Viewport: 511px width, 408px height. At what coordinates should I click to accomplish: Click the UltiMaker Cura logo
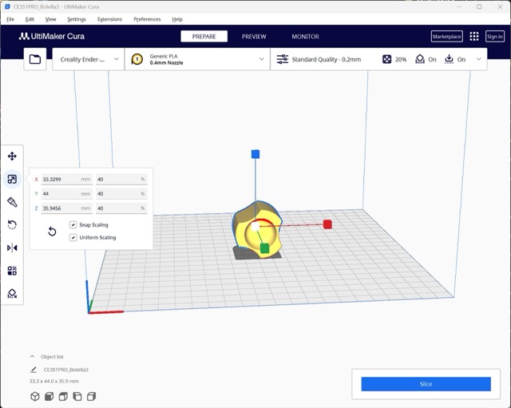(51, 36)
